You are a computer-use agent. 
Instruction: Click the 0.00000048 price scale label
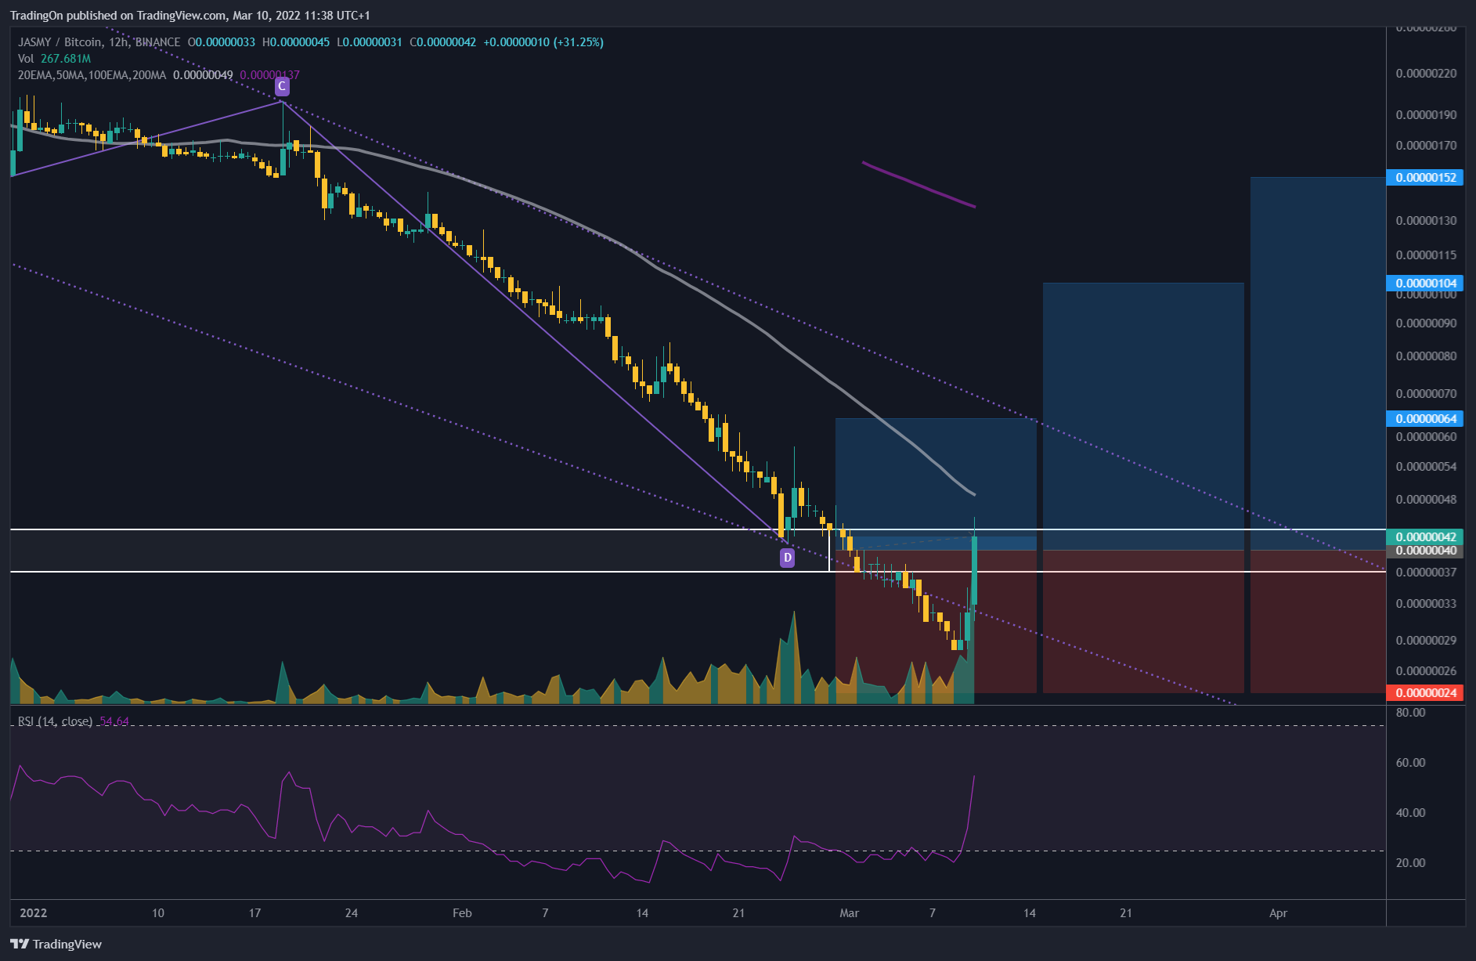coord(1427,500)
